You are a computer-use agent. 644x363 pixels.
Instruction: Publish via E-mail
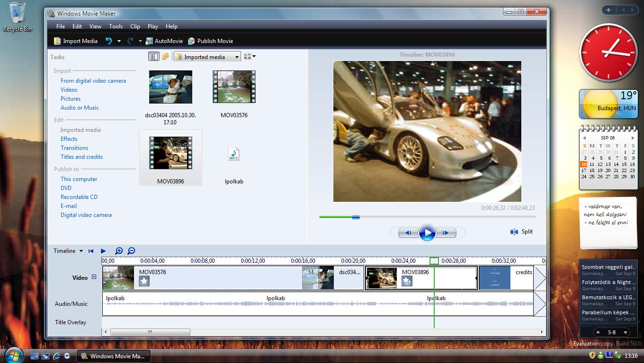pos(69,206)
